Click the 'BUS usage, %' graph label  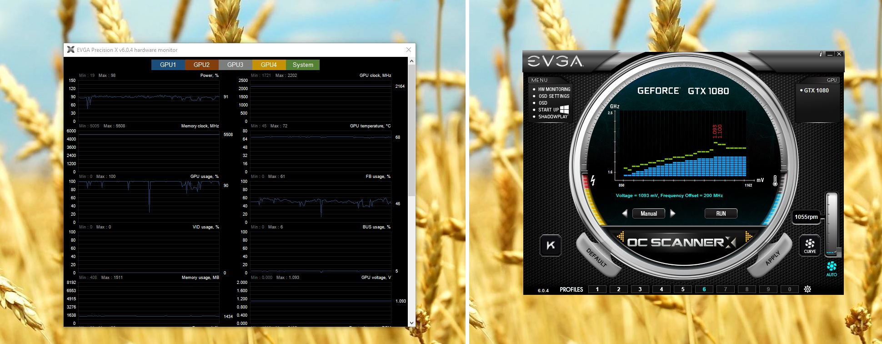tap(376, 227)
